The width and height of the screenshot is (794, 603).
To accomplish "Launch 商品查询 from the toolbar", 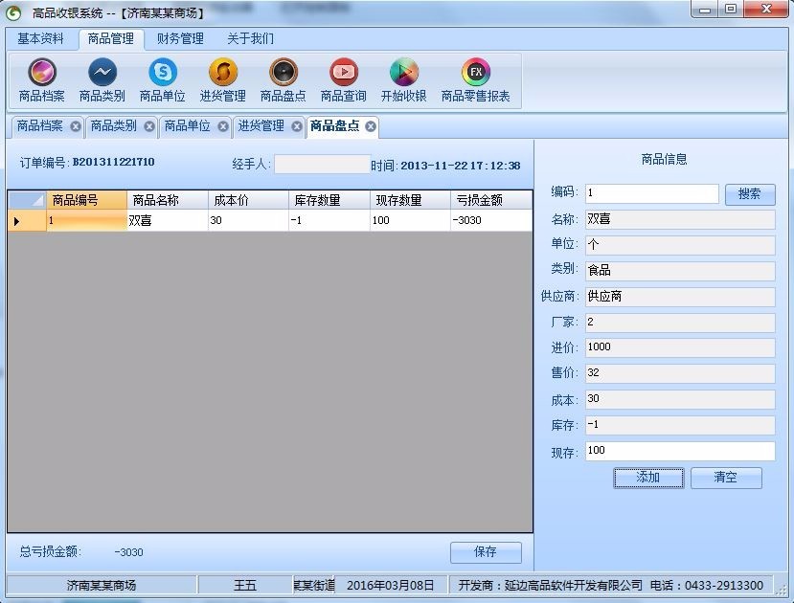I will [x=343, y=80].
